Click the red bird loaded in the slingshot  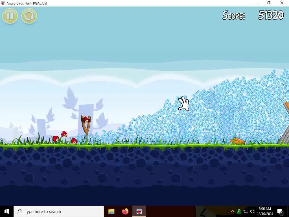point(86,120)
